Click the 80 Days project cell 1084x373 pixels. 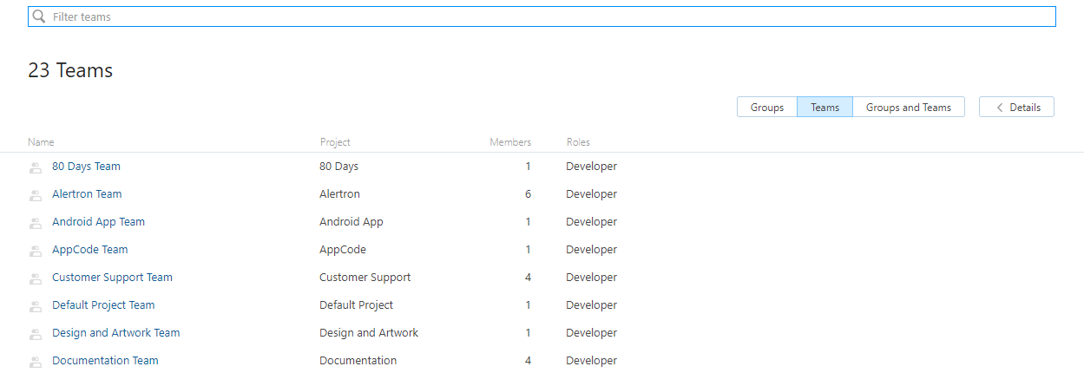click(338, 167)
